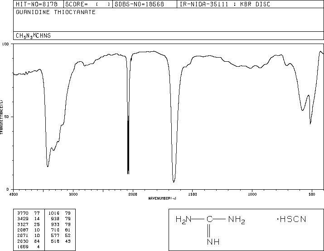Click the sharp thiocyanate peak near 2071
This screenshot has width=324, height=251.
[x=128, y=173]
